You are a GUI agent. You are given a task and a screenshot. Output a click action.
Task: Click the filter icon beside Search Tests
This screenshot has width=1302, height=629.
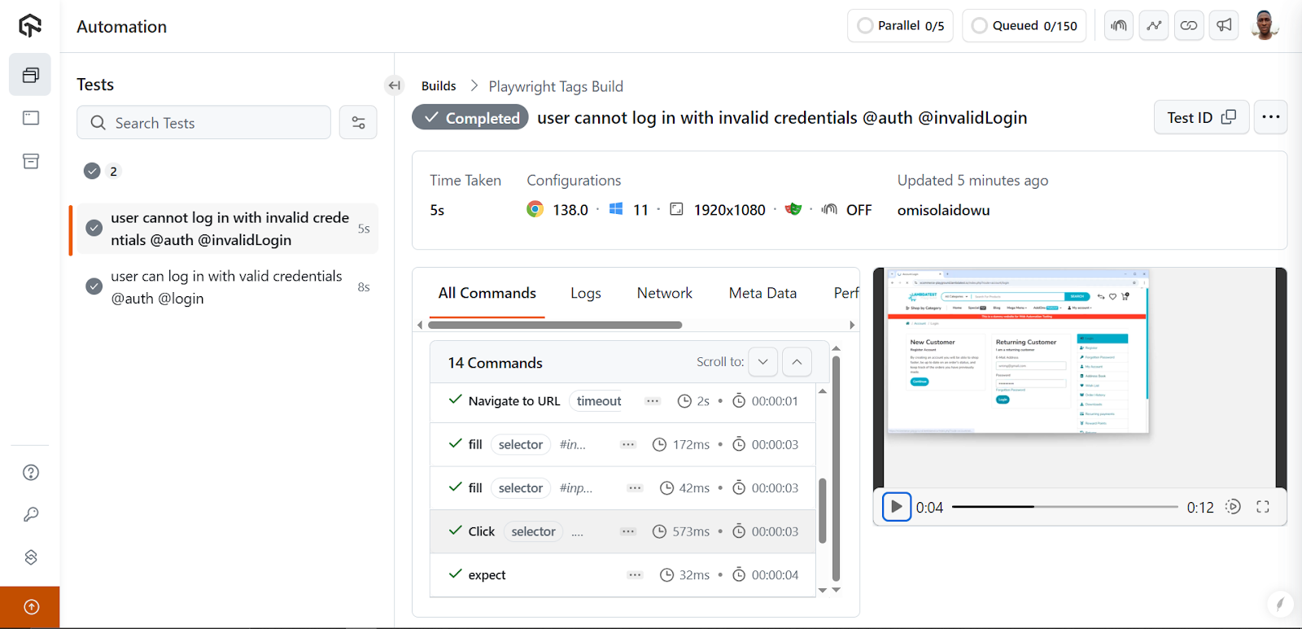coord(358,123)
